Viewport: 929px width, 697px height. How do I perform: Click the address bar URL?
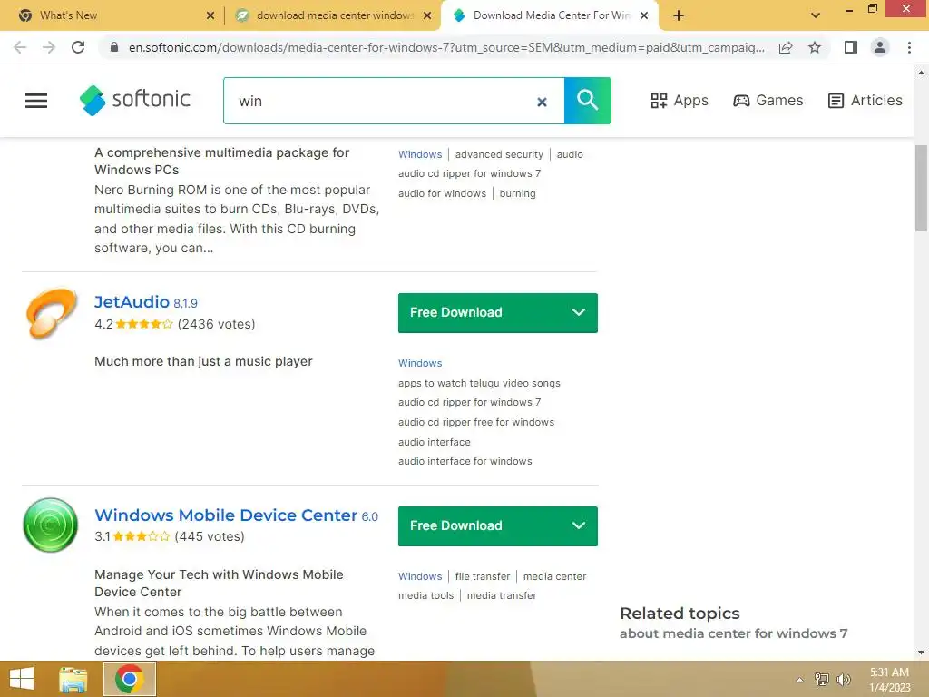pos(446,47)
